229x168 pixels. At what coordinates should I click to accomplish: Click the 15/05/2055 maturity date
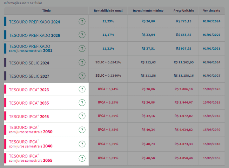211,158
